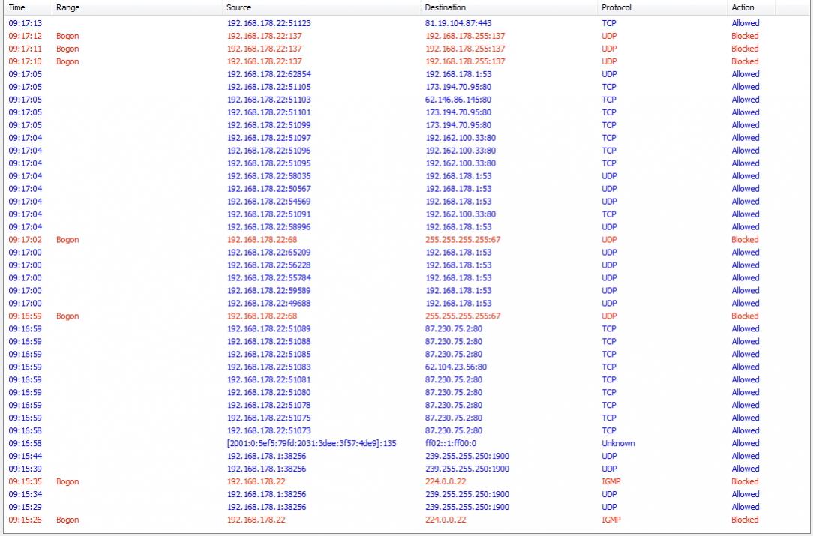
Task: Select destination 62.104.23.56:80
Action: [x=456, y=367]
